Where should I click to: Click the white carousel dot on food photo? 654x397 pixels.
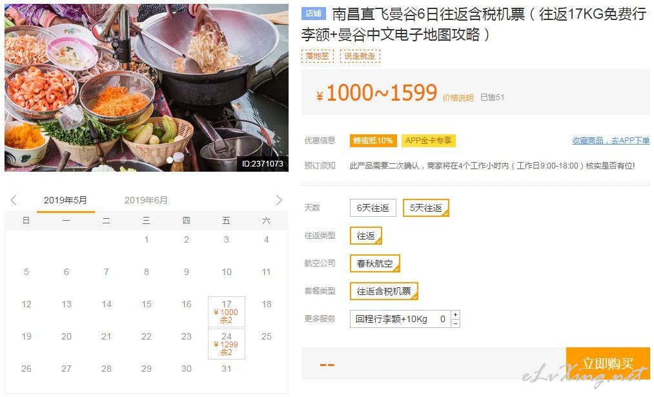pos(169,160)
